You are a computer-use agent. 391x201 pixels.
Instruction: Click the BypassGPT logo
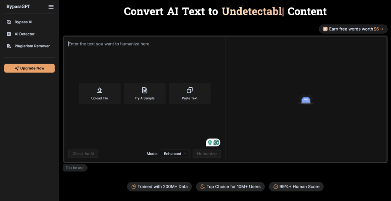click(18, 7)
